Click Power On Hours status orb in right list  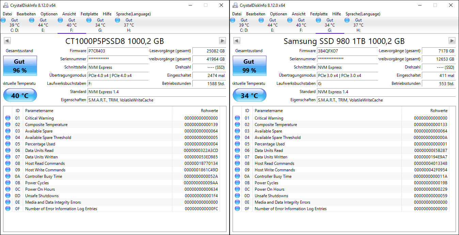click(237, 189)
